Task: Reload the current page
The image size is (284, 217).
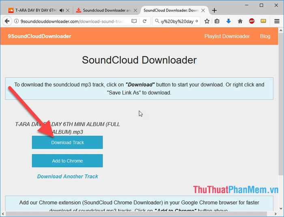Action: (x=144, y=21)
